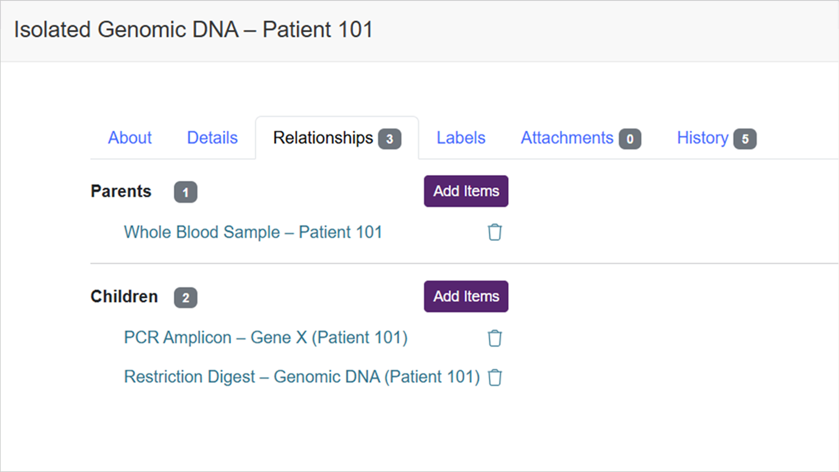The width and height of the screenshot is (839, 472).
Task: Click the Children section heading
Action: [124, 297]
